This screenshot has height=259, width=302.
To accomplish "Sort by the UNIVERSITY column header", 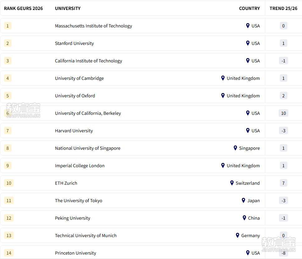I will [68, 8].
